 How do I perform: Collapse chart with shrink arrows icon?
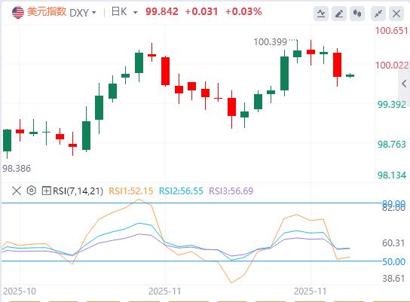378,13
